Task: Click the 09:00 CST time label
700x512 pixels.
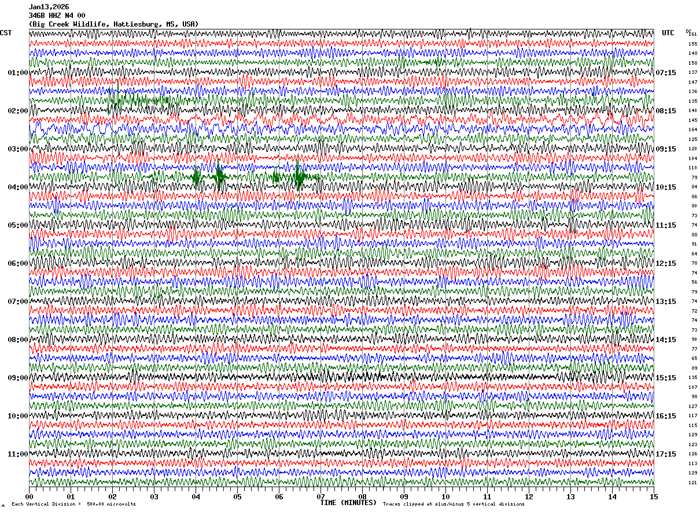Action: coord(17,378)
